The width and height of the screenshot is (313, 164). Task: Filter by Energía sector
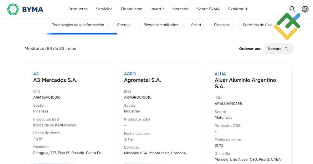[x=124, y=25]
